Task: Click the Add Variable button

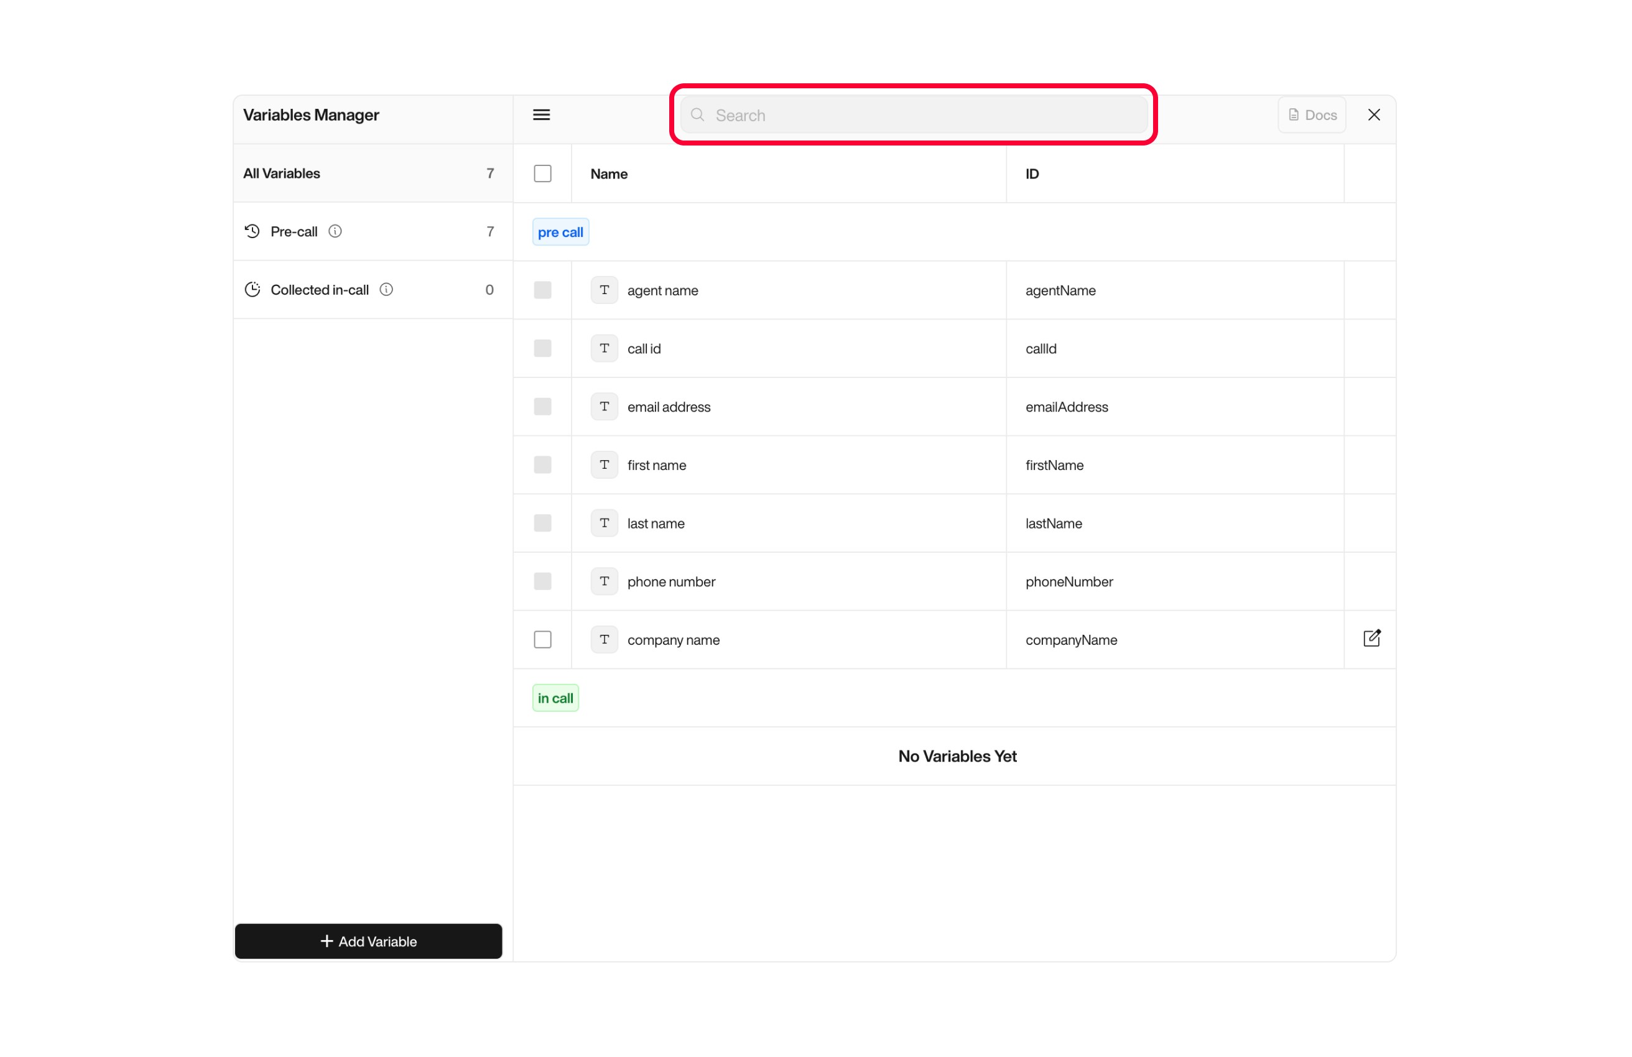Action: 368,941
